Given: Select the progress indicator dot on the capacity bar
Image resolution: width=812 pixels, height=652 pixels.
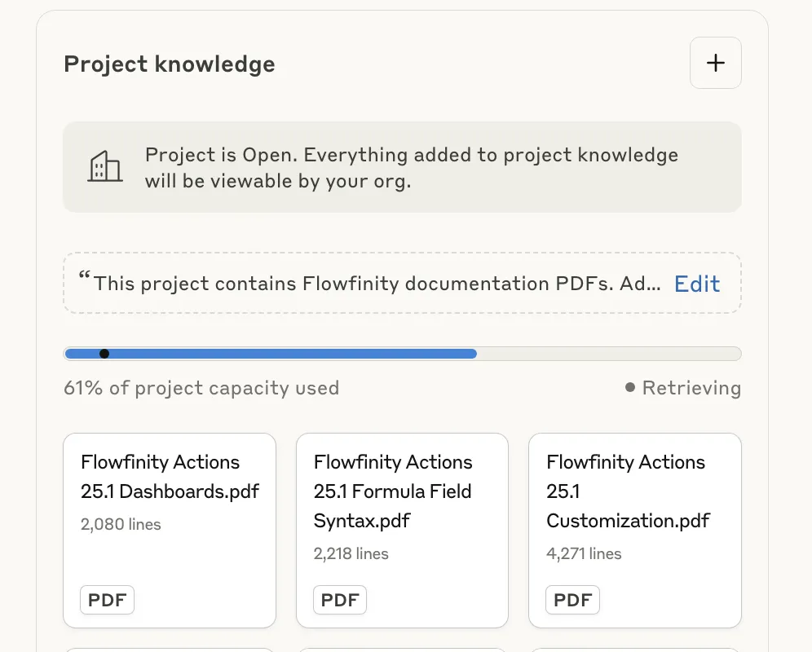Looking at the screenshot, I should point(105,354).
